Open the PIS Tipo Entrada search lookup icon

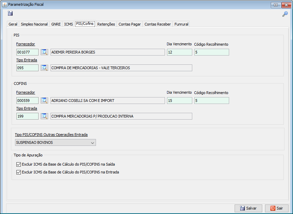point(44,68)
